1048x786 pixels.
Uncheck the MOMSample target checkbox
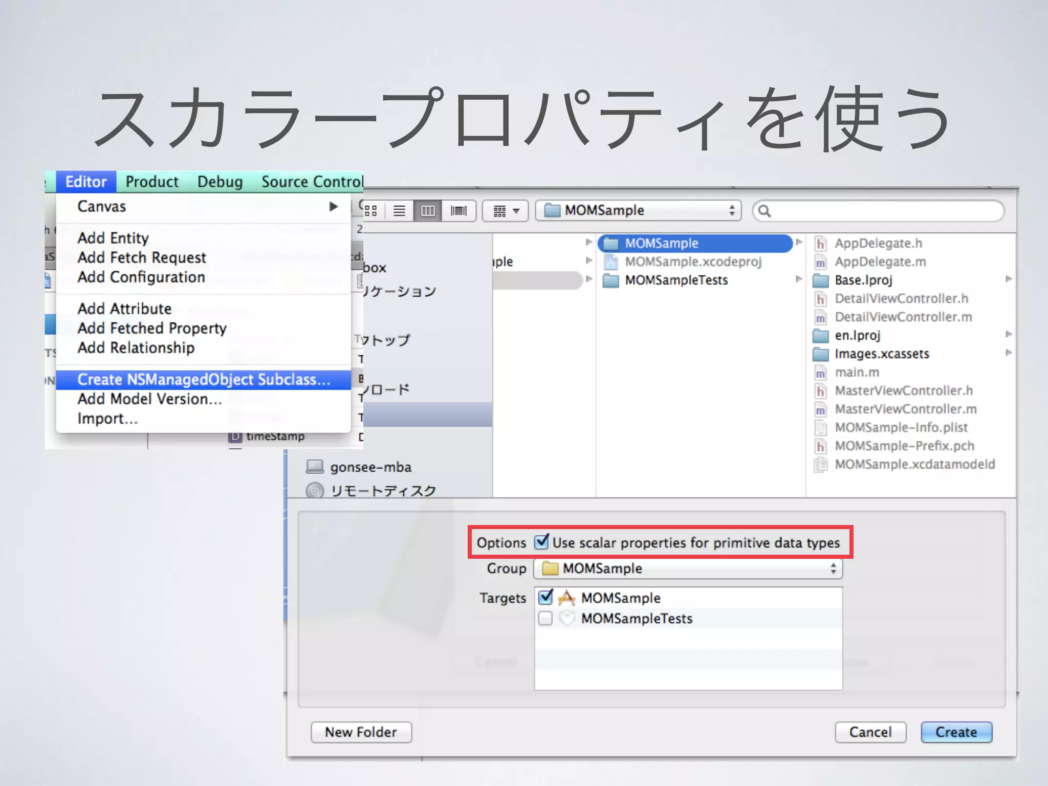pyautogui.click(x=545, y=597)
